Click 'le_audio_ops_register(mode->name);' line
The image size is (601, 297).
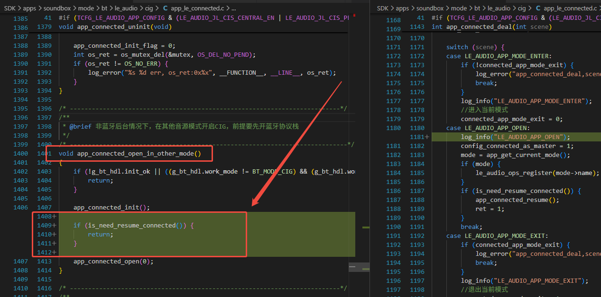click(x=537, y=173)
